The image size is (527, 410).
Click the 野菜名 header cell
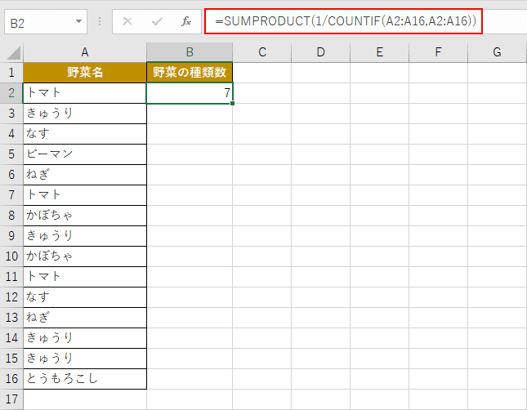[85, 73]
